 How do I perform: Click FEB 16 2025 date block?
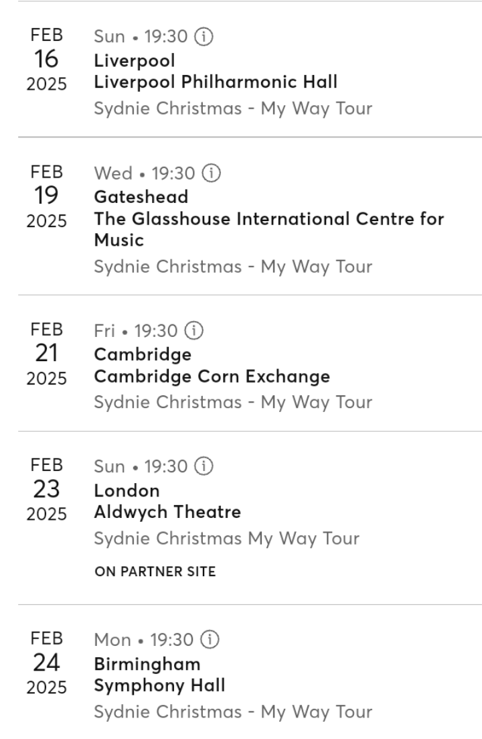pos(47,60)
